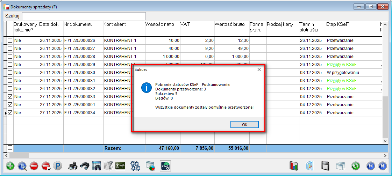This screenshot has height=176, width=392.
Task: Click the Szukaj search input field
Action: click(84, 16)
